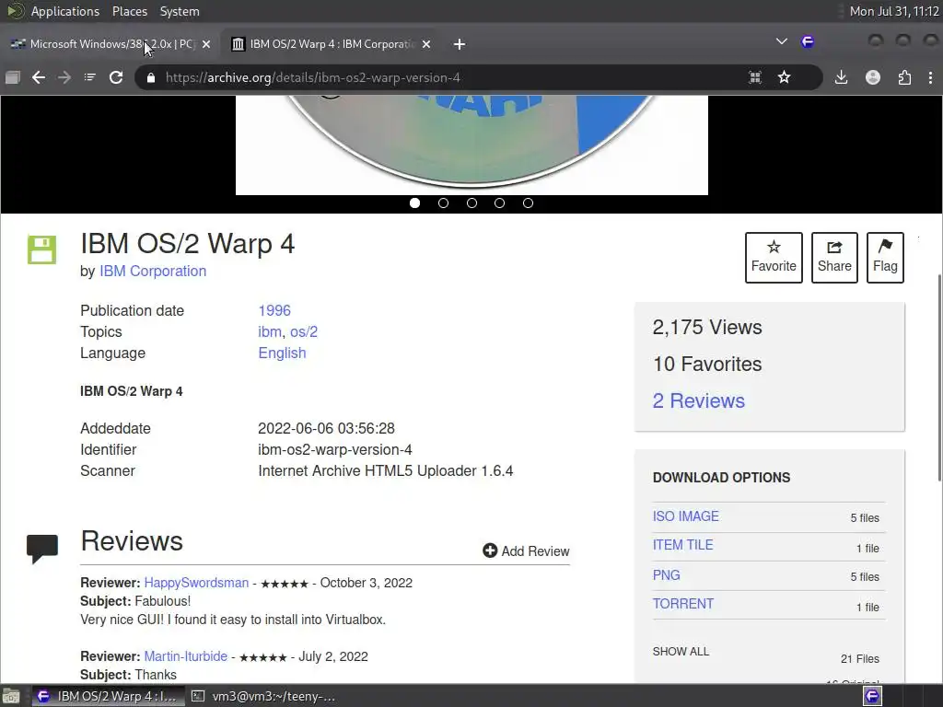This screenshot has height=707, width=943.
Task: Click the speech bubble Reviews icon
Action: point(42,549)
